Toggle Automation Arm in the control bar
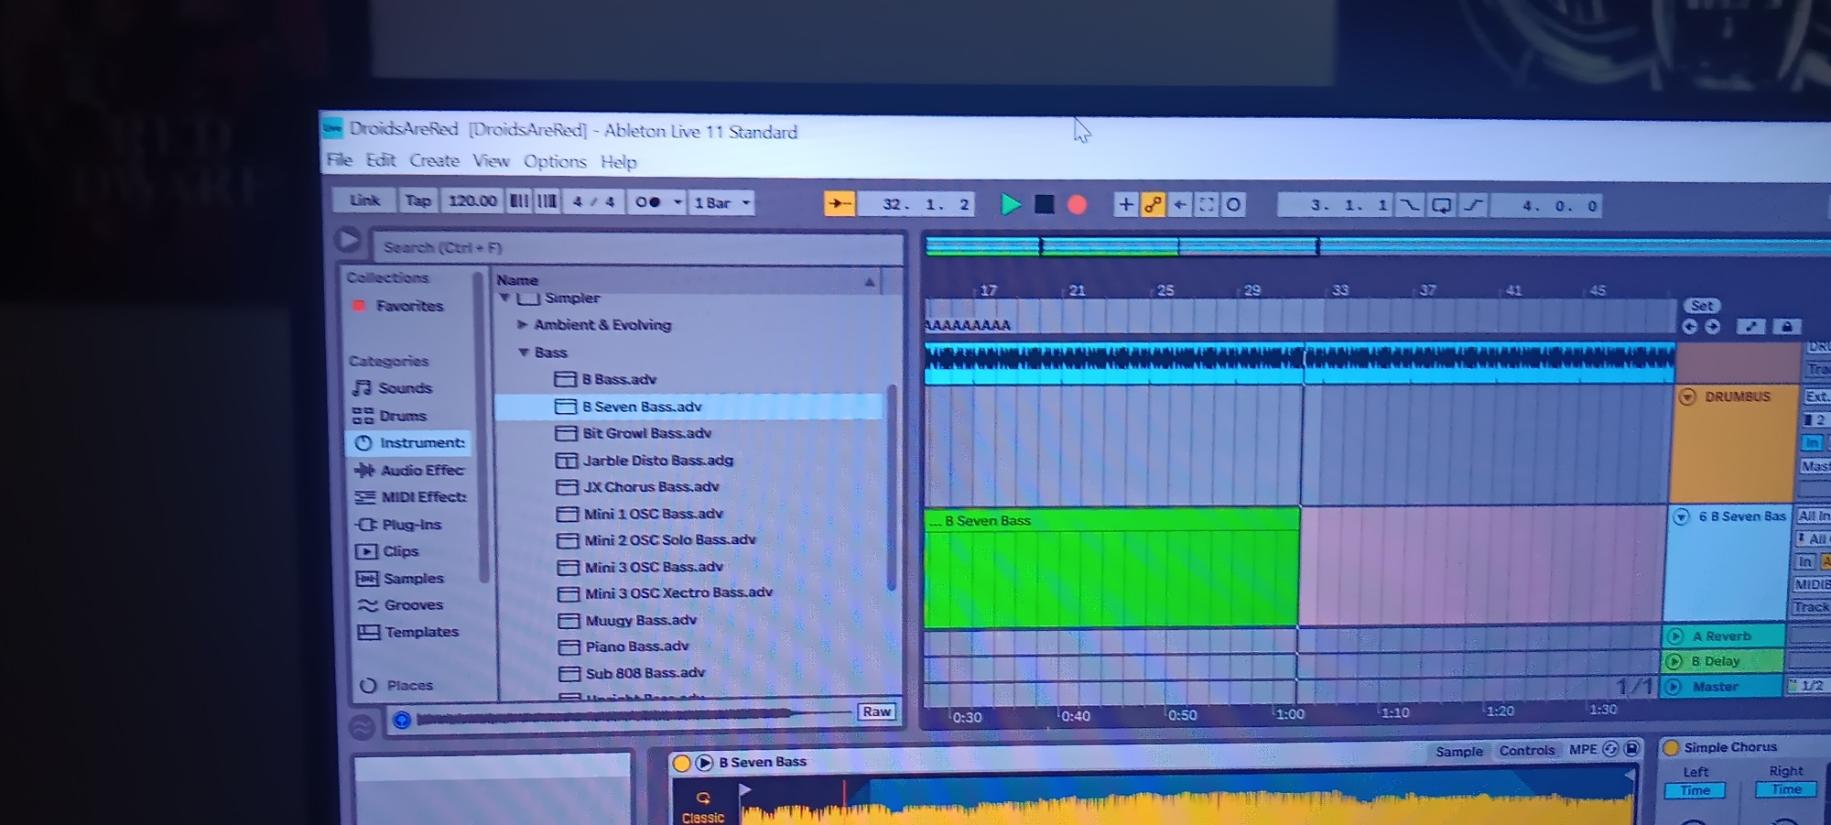Viewport: 1831px width, 825px height. click(x=1153, y=205)
